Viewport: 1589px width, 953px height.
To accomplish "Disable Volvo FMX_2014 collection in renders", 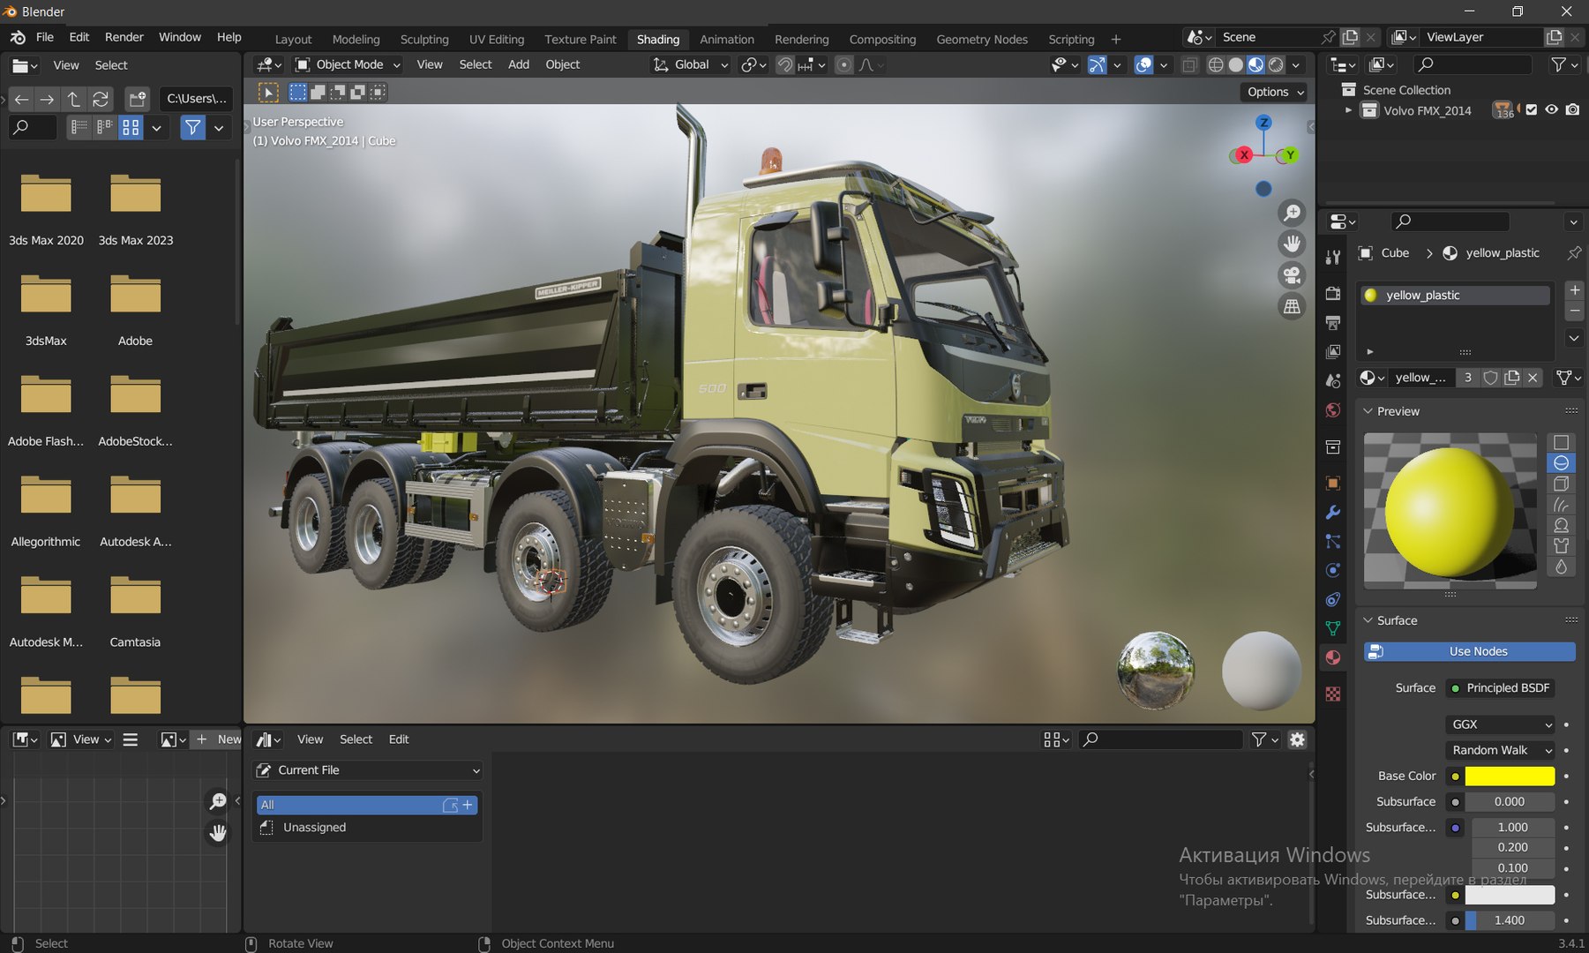I will (x=1573, y=110).
